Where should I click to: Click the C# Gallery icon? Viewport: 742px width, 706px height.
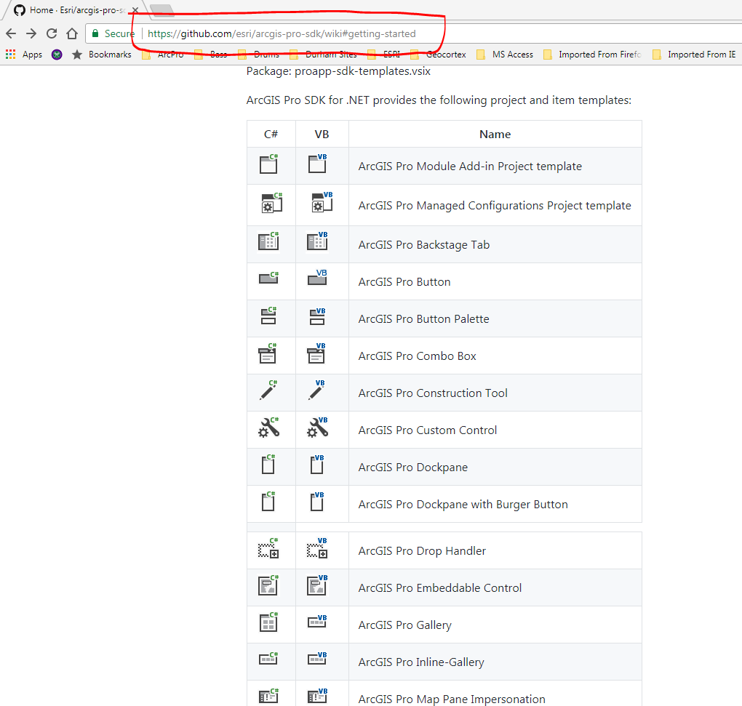268,622
